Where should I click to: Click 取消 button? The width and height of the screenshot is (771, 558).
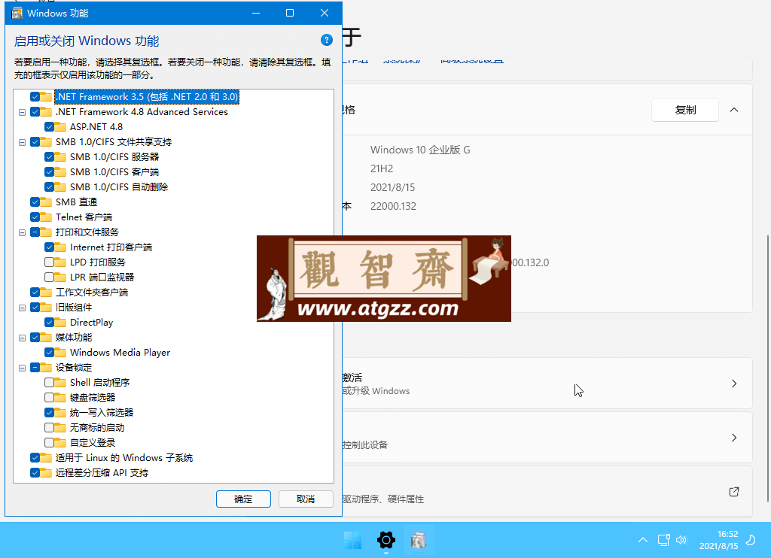[x=306, y=499]
